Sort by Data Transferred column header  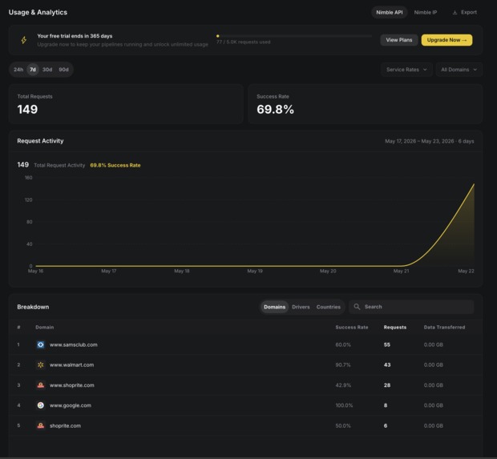point(444,327)
